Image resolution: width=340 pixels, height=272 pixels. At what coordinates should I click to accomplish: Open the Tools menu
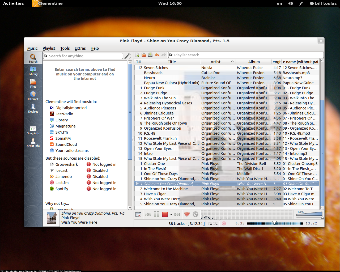(65, 48)
